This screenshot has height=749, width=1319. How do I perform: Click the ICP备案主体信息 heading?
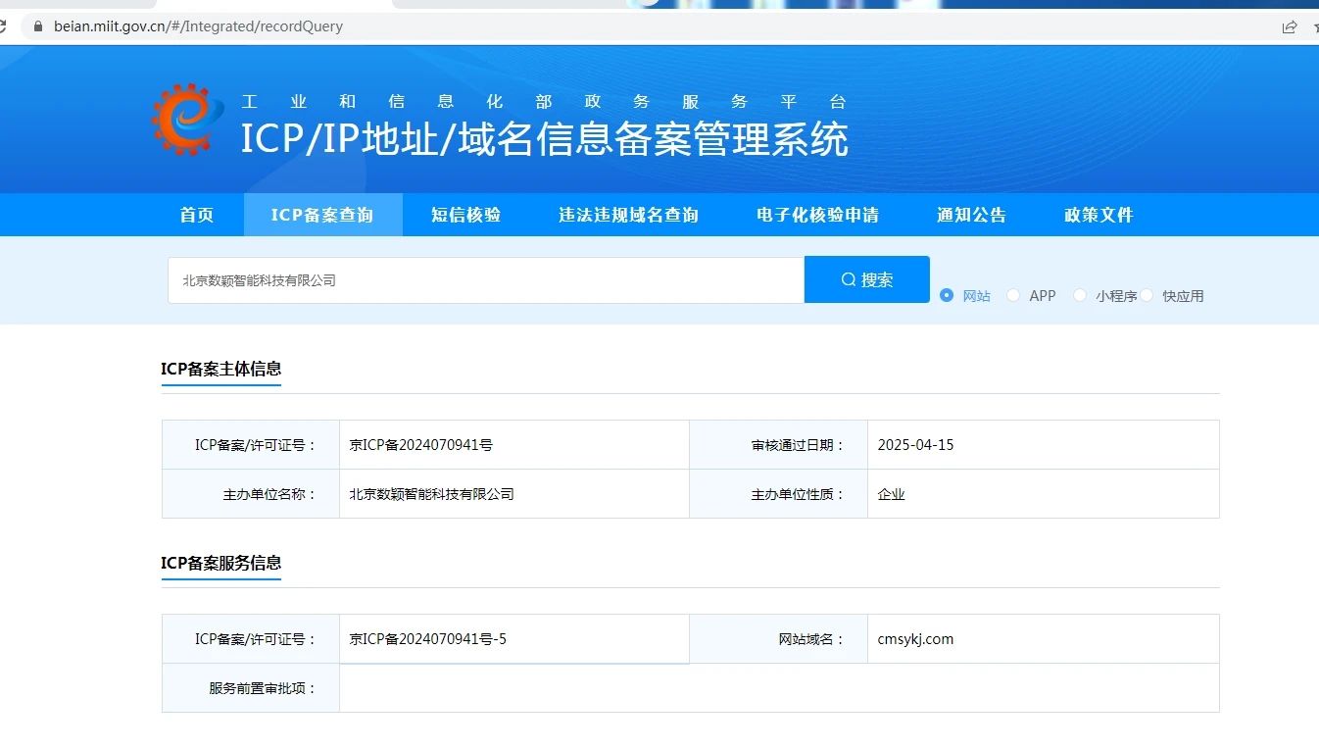(221, 370)
